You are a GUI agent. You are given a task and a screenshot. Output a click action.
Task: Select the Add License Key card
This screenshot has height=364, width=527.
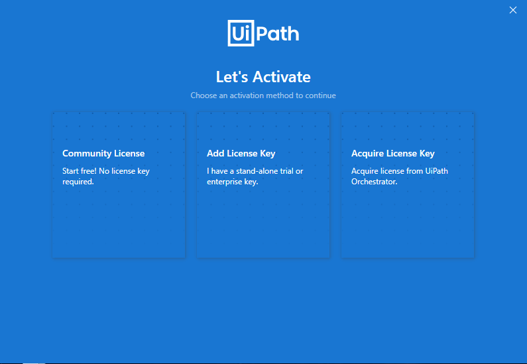[x=263, y=185]
